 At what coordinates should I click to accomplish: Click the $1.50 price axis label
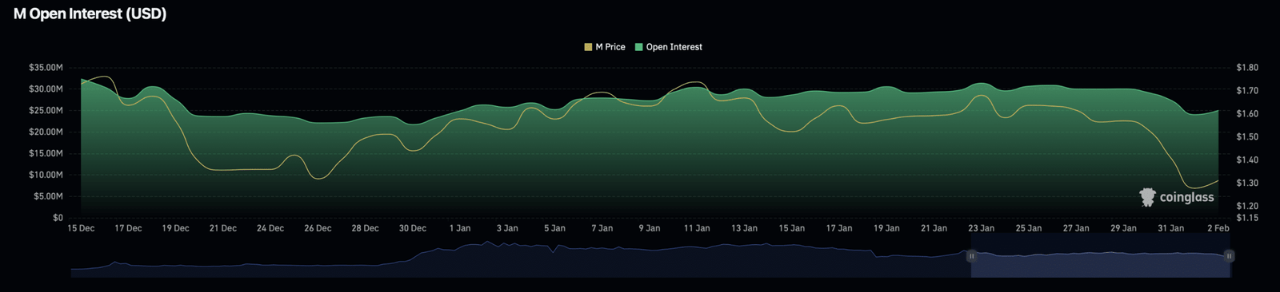tap(1247, 137)
